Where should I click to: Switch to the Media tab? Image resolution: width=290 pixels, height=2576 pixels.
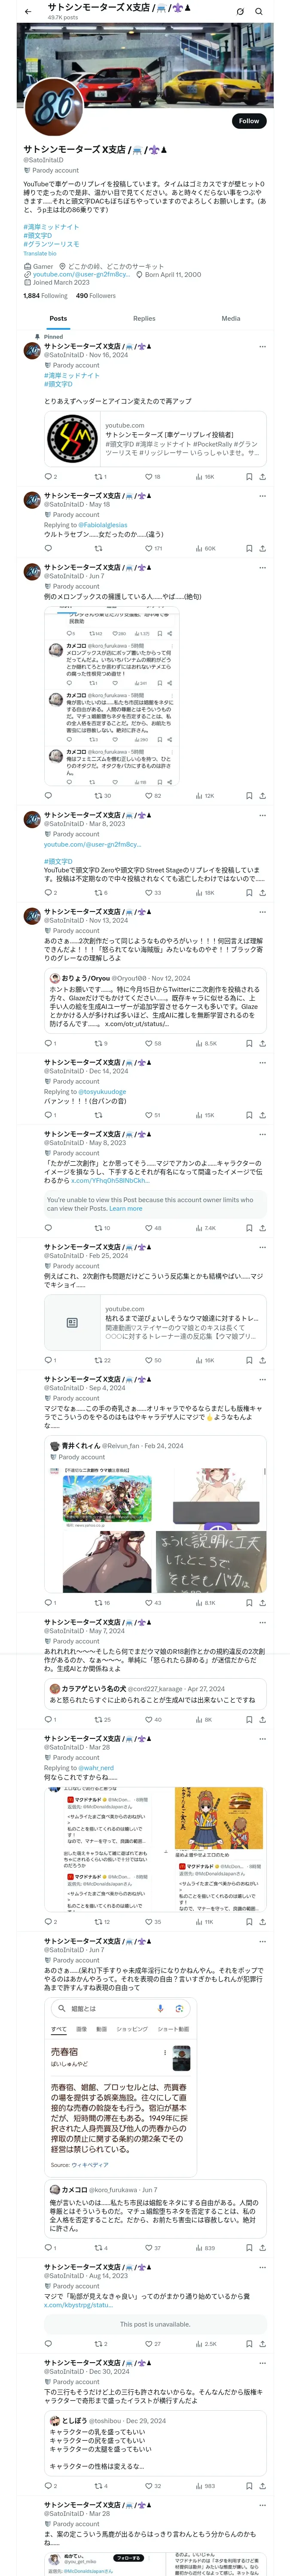[x=231, y=318]
